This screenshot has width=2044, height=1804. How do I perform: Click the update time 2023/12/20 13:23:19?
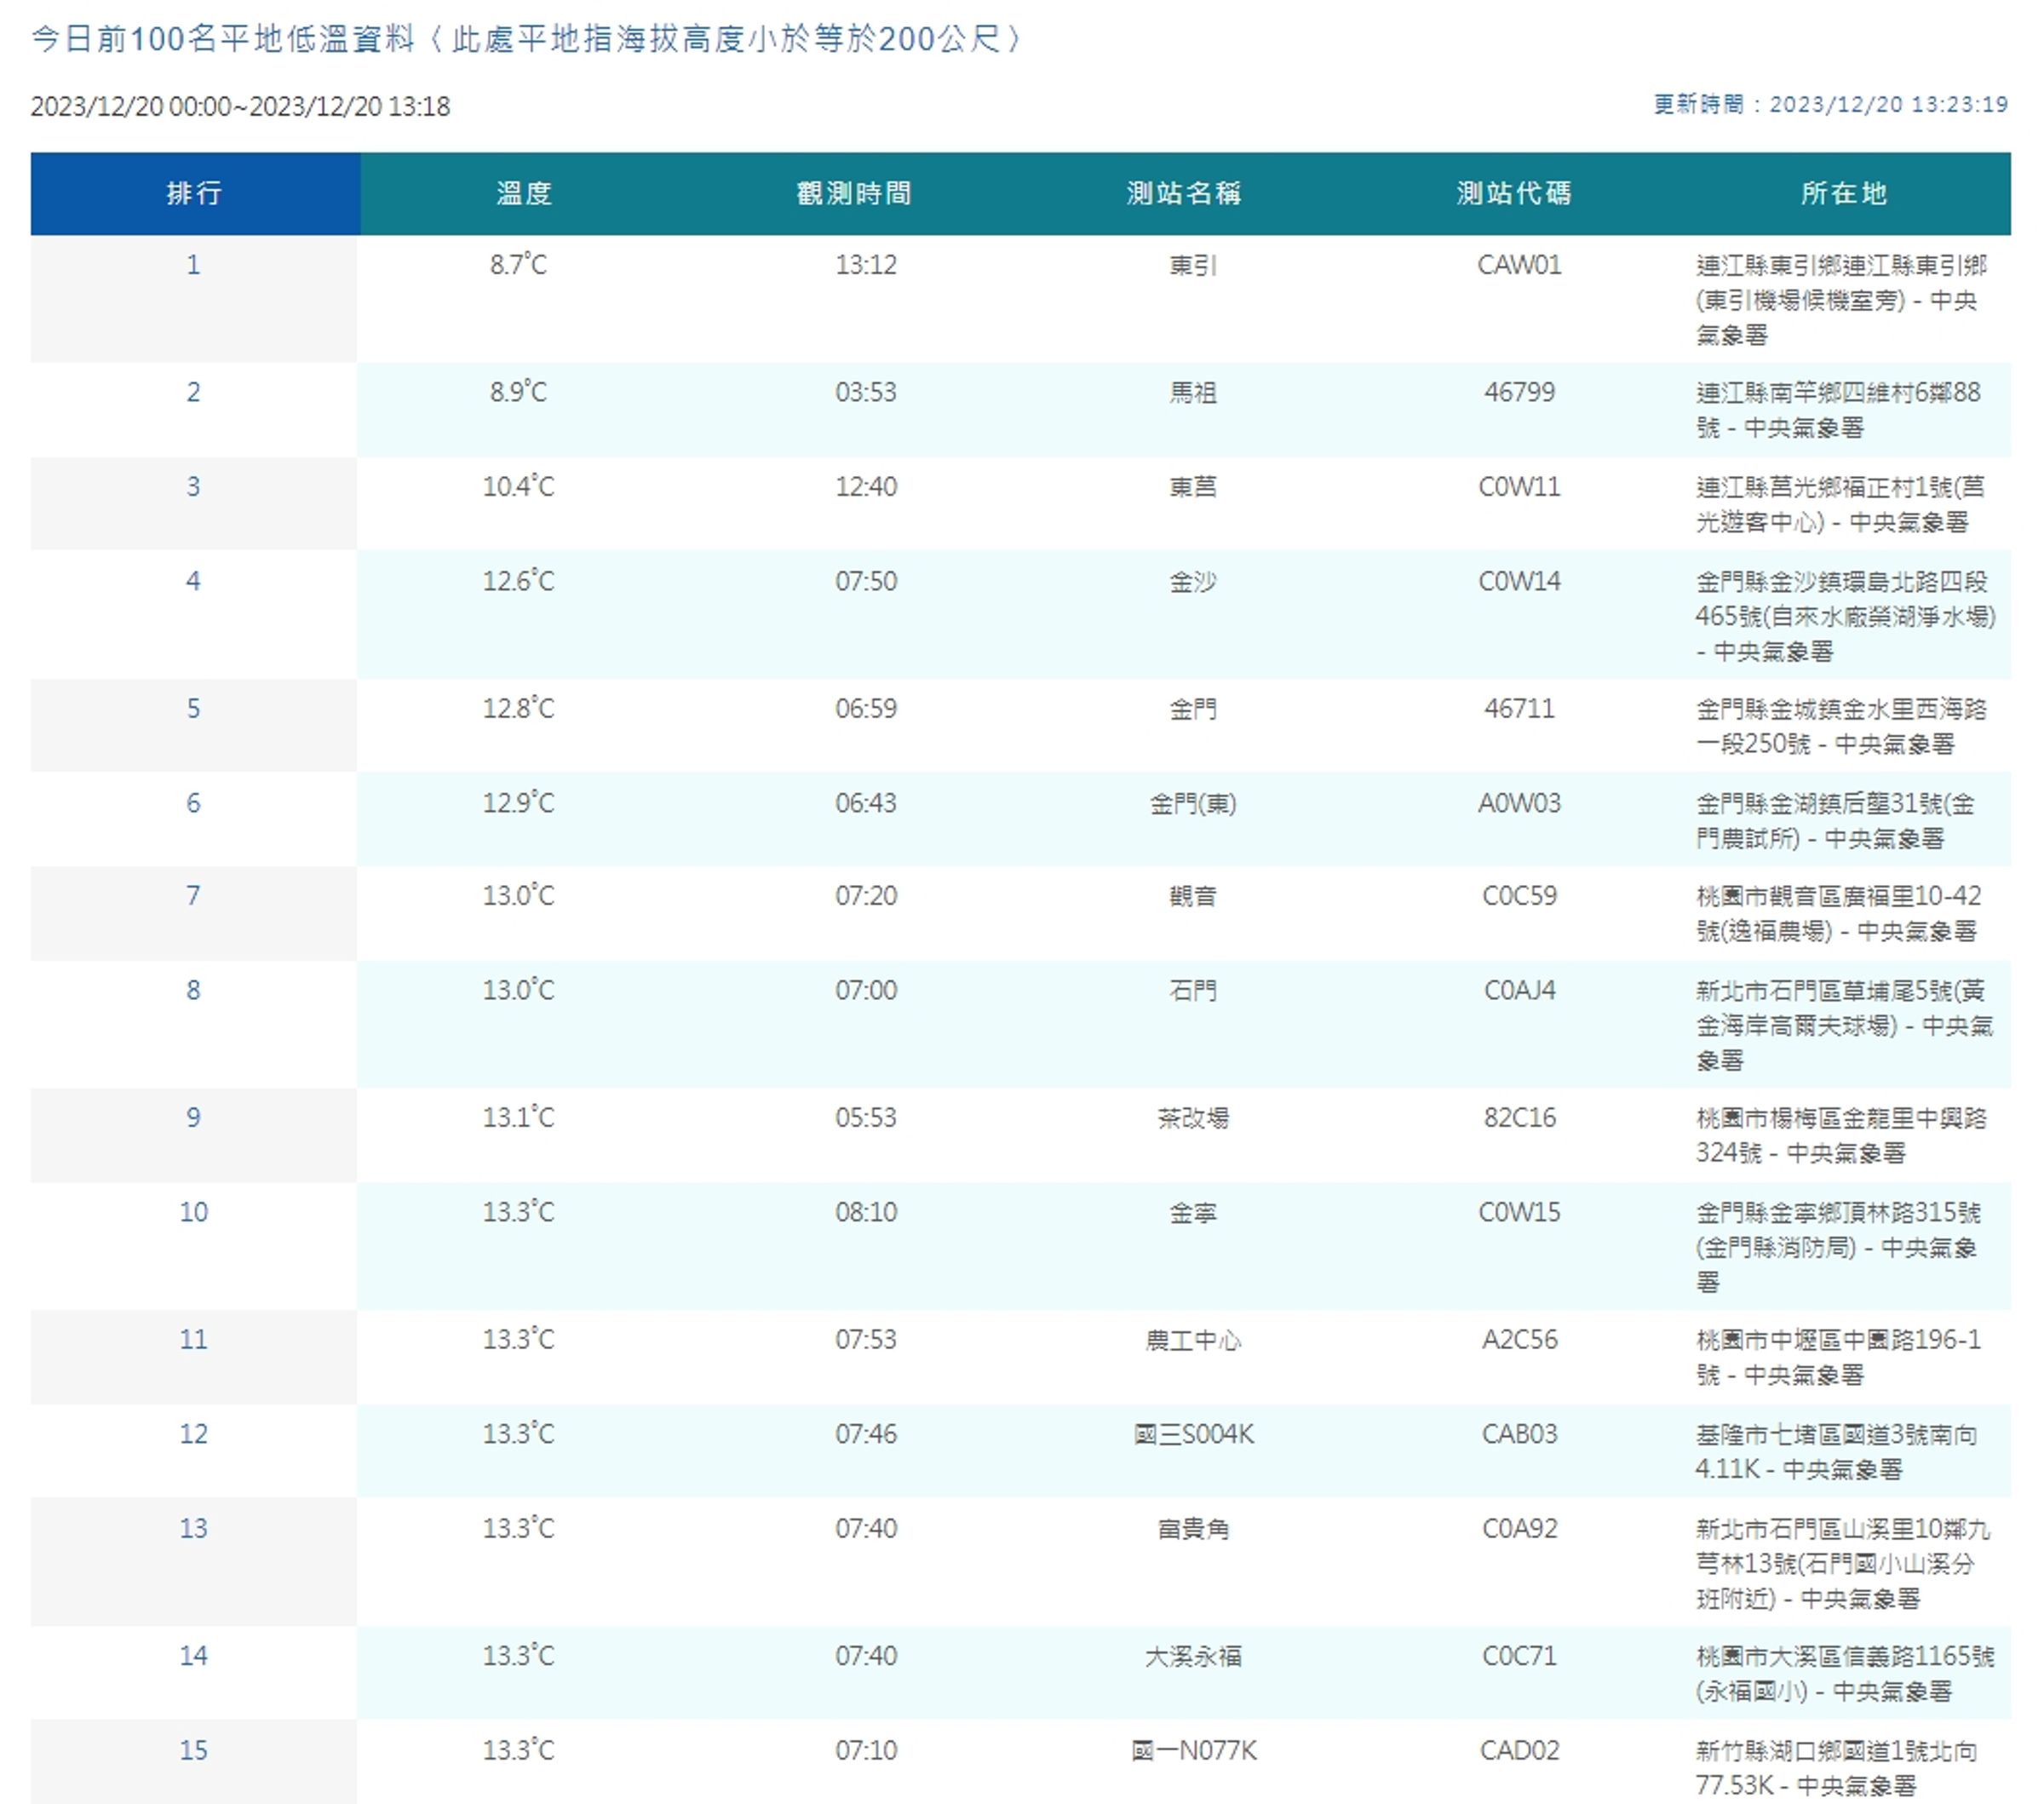pyautogui.click(x=1888, y=105)
